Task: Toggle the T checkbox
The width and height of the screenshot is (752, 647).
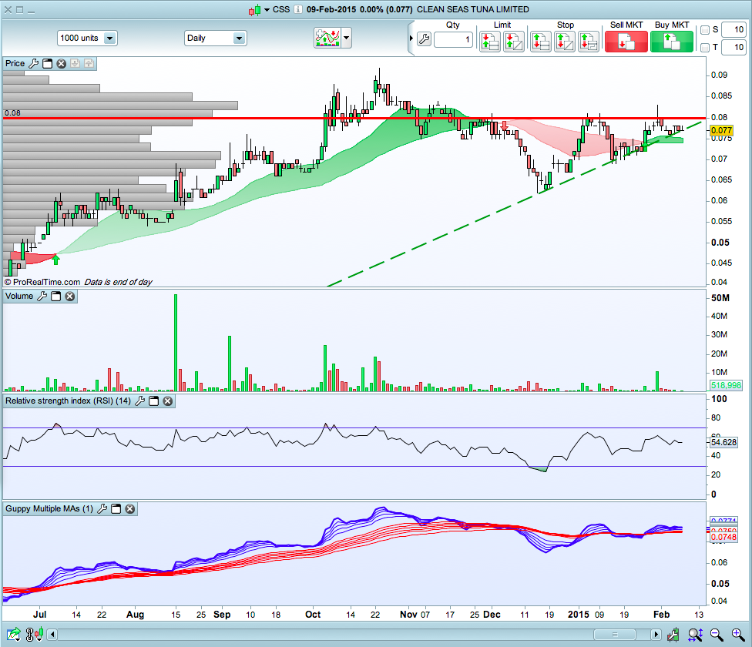Action: click(705, 48)
